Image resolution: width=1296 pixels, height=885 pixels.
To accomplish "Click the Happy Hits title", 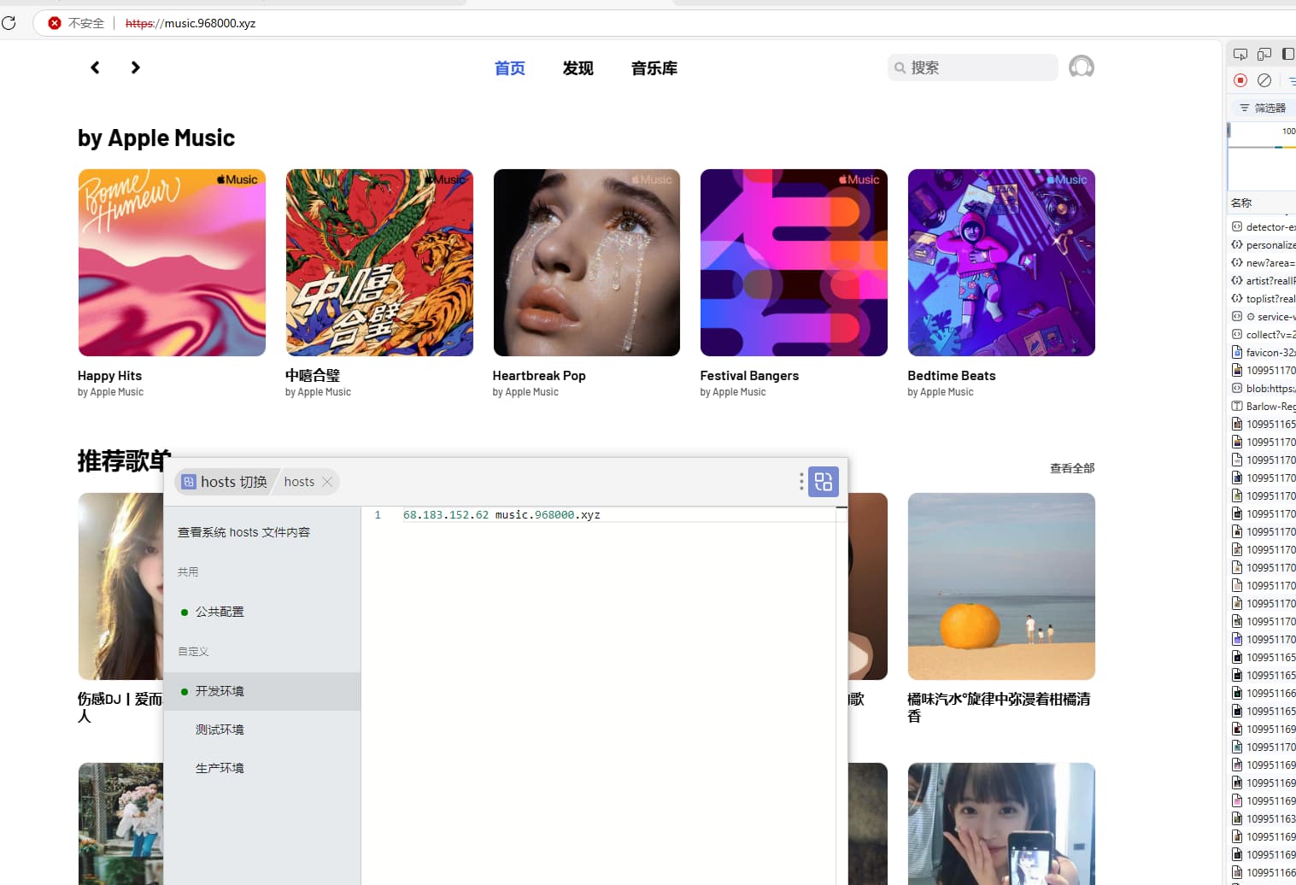I will [x=109, y=376].
